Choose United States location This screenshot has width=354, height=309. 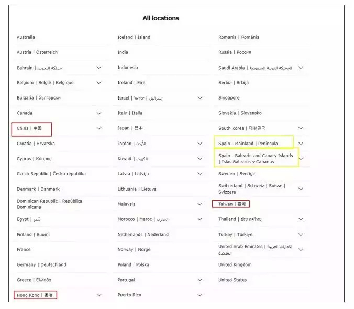click(233, 280)
